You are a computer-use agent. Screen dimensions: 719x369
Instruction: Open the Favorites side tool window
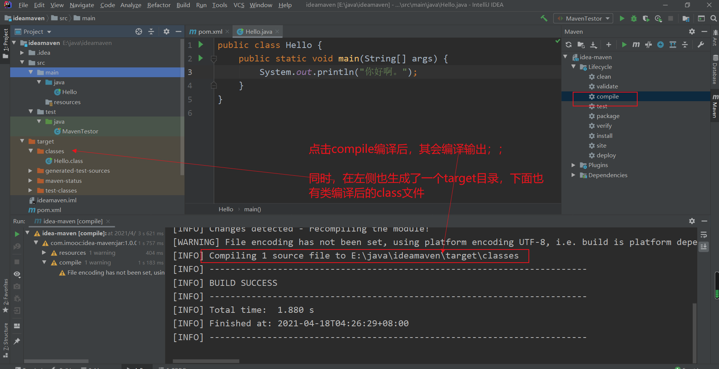click(x=5, y=296)
